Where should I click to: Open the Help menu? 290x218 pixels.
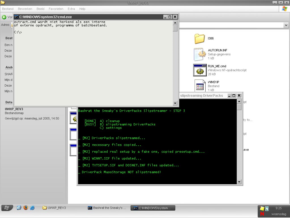pyautogui.click(x=82, y=9)
